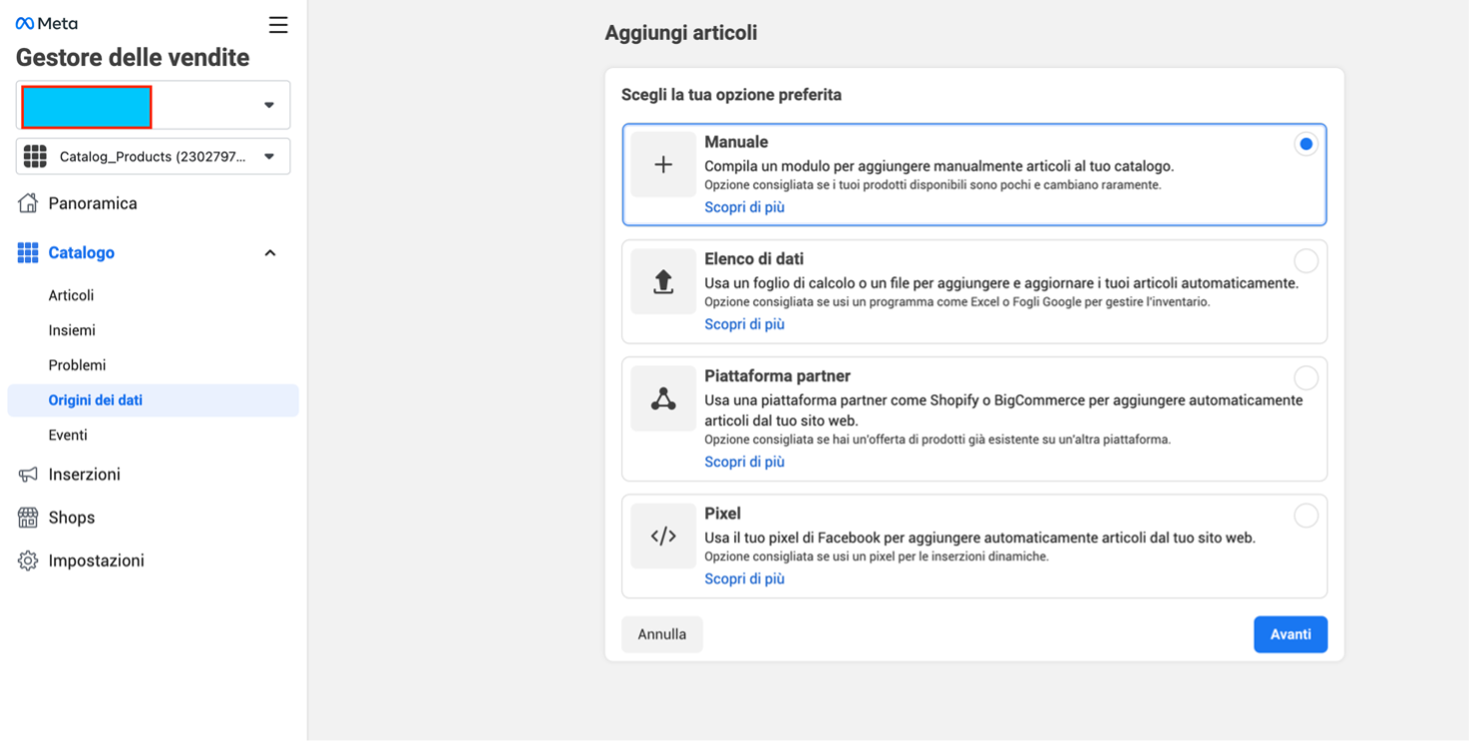Collapse the Catalogo section chevron
Screen dimensions: 1471x743
click(269, 253)
